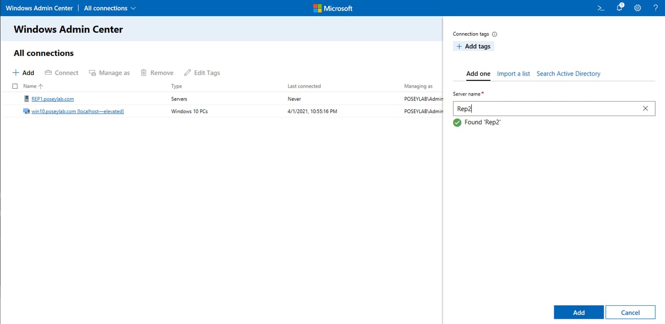Click the blue Add button
Screen dimensions: 665x324
[578, 312]
